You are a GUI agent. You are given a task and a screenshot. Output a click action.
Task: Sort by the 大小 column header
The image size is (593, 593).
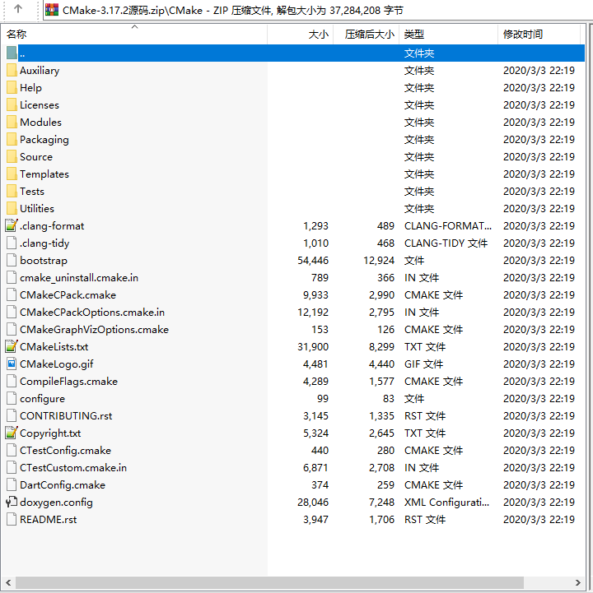click(301, 35)
